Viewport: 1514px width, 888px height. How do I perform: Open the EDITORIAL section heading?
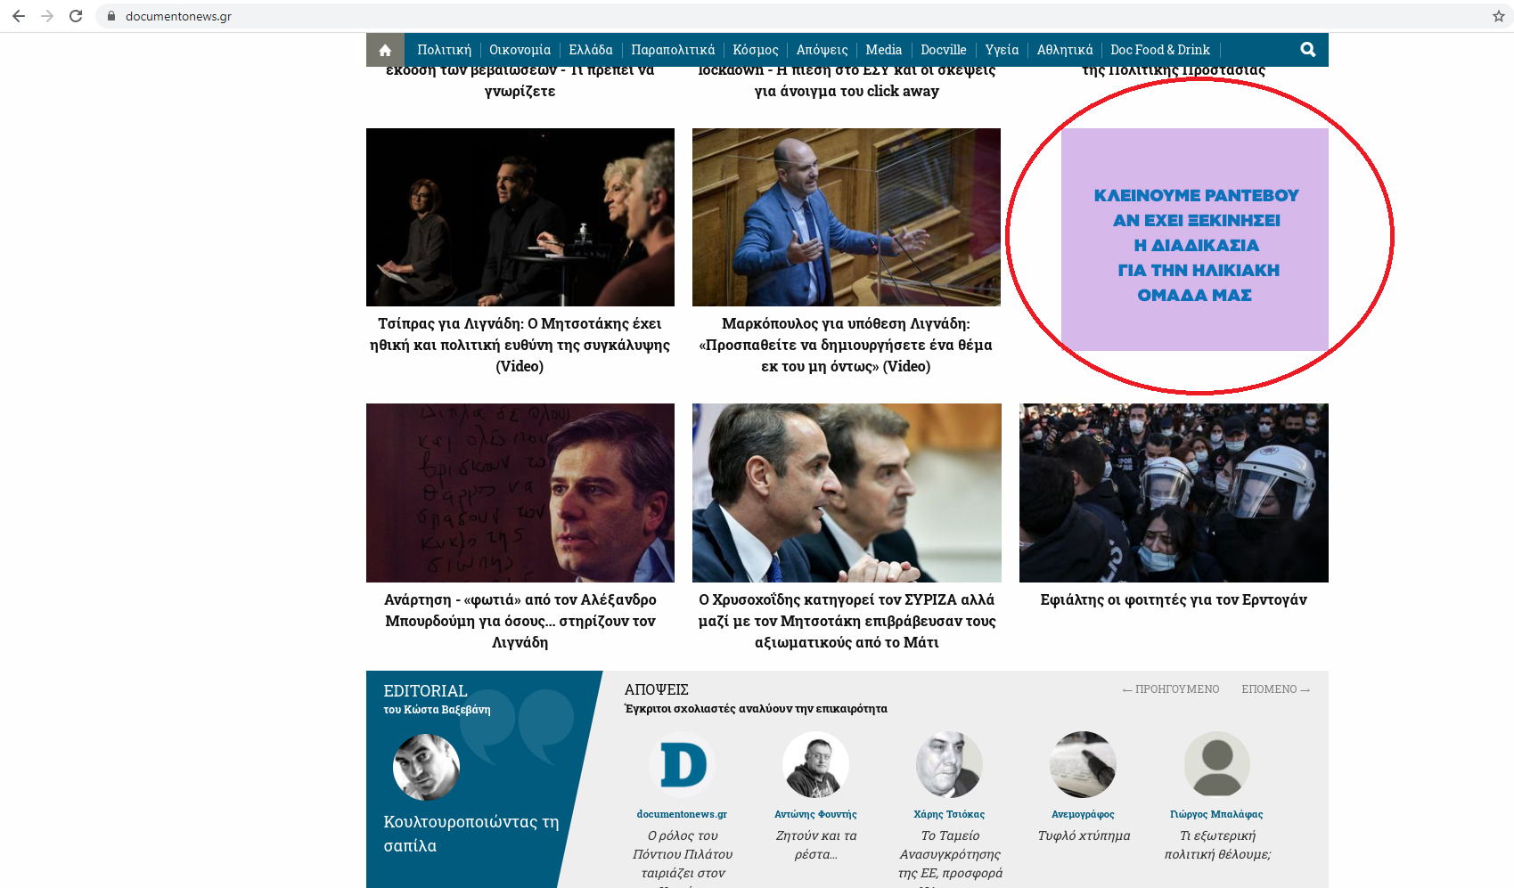click(425, 691)
